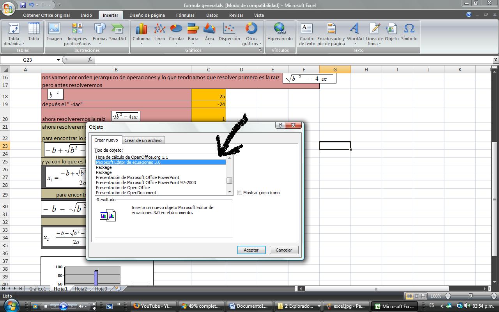Viewport: 499px width, 312px height.
Task: Insert a Tabla from the ribbon
Action: (x=34, y=32)
